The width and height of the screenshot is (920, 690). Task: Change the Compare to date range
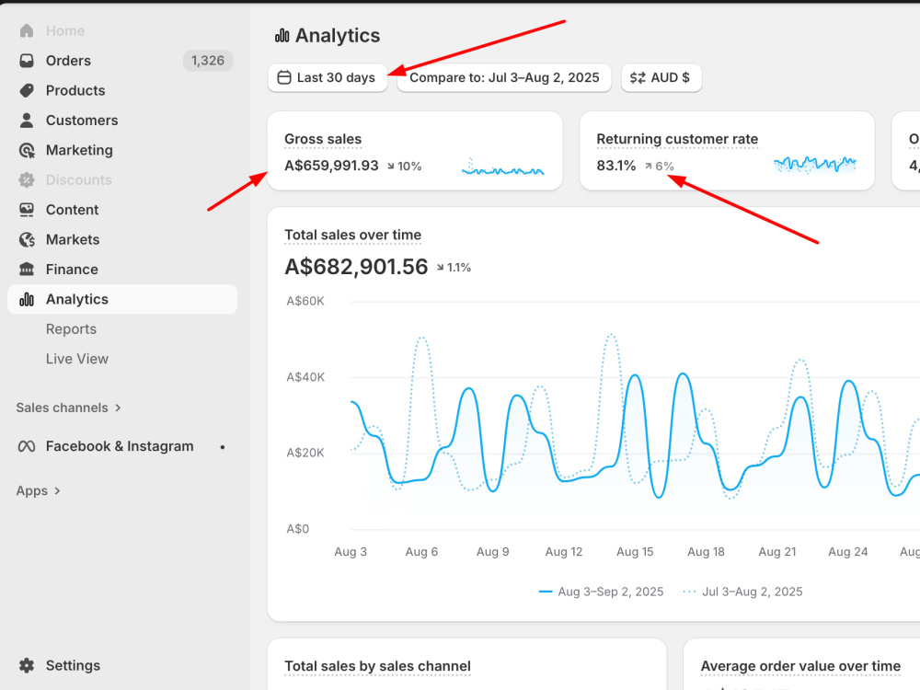(x=504, y=77)
